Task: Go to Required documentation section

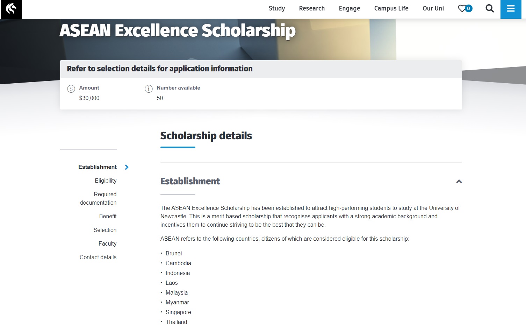Action: tap(98, 198)
